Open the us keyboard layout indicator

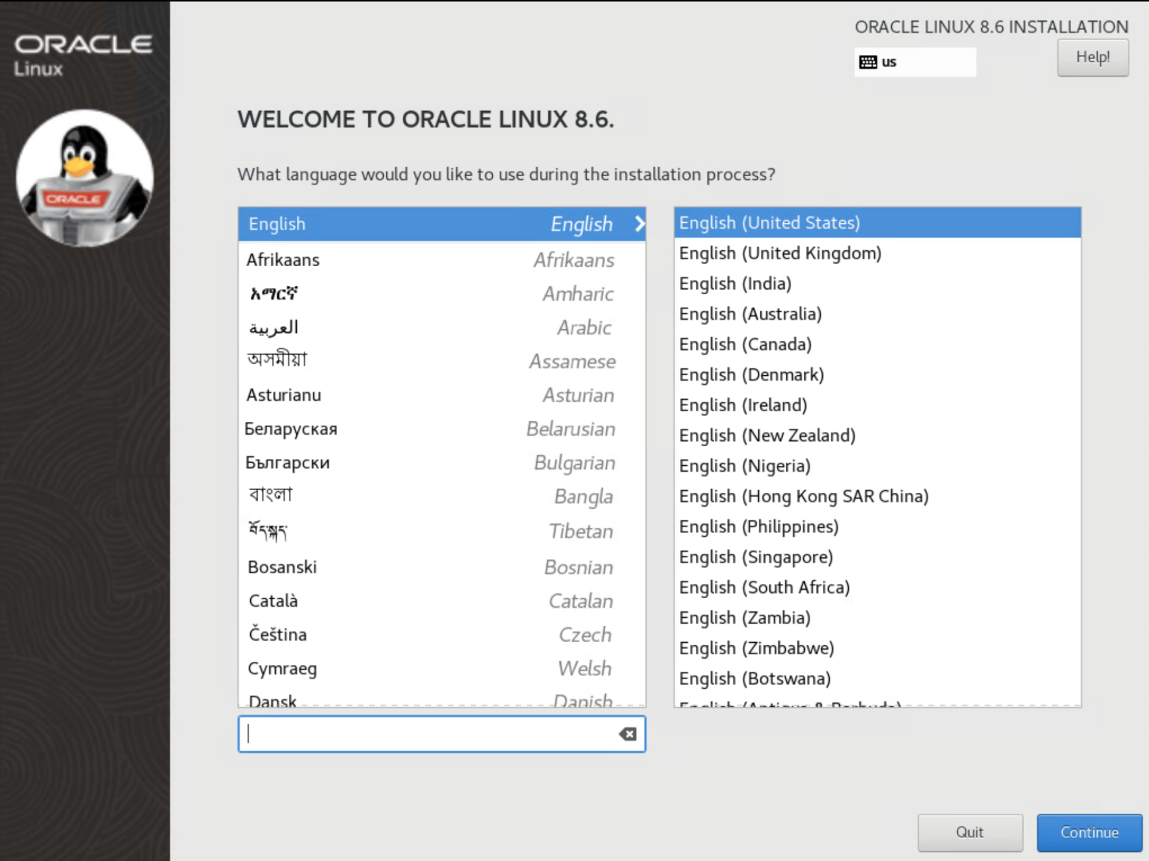(915, 62)
